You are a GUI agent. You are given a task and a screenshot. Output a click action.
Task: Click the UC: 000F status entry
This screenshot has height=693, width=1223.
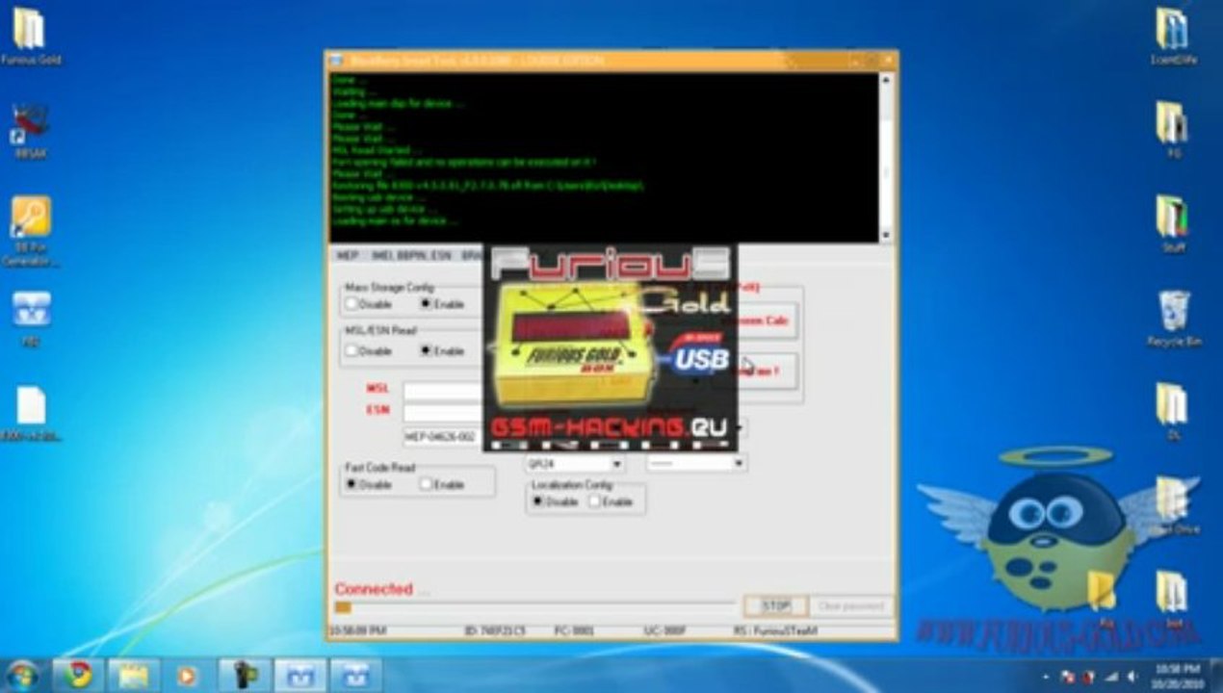pyautogui.click(x=665, y=631)
